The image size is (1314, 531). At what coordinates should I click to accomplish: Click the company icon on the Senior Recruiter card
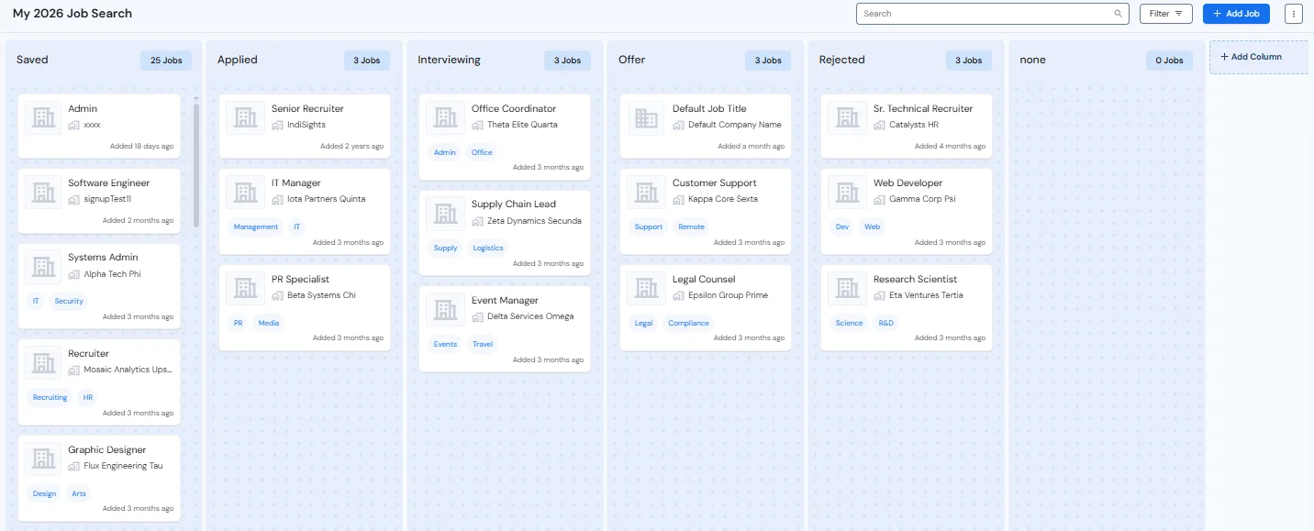(x=245, y=116)
